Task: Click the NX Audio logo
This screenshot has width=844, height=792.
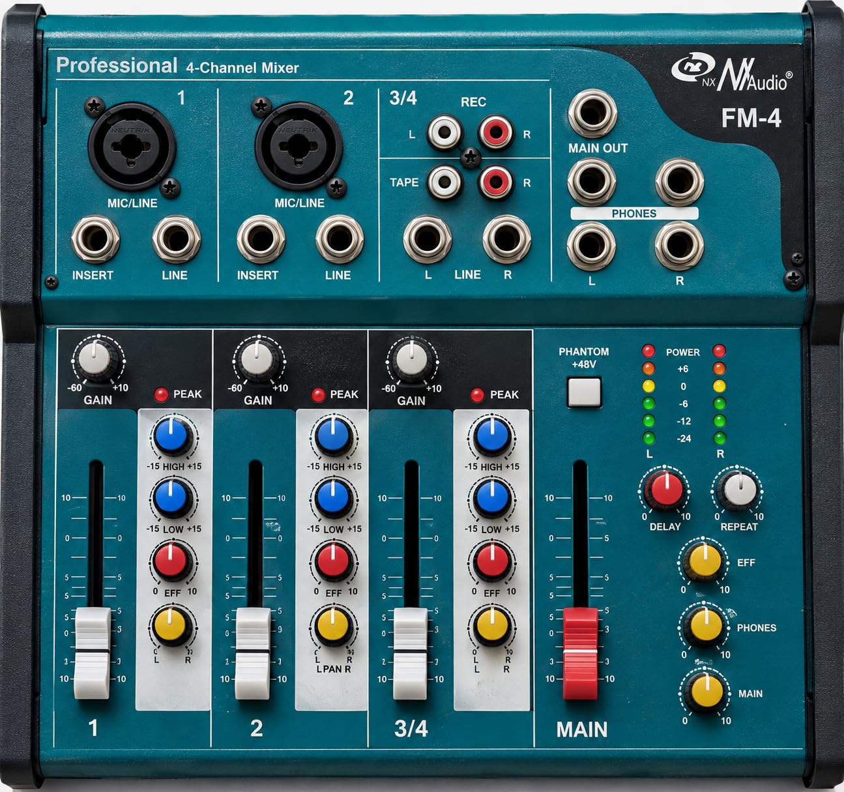Action: pyautogui.click(x=732, y=72)
